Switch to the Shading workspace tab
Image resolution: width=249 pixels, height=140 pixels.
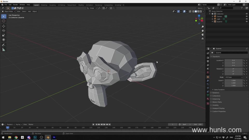click(x=81, y=5)
